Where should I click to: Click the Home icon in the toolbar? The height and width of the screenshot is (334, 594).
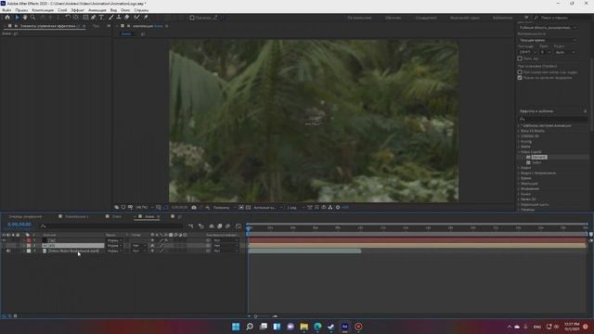(7, 18)
